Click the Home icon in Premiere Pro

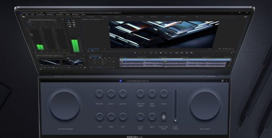pyautogui.click(x=24, y=17)
